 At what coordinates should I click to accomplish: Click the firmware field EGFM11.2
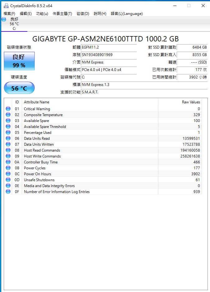(x=109, y=47)
